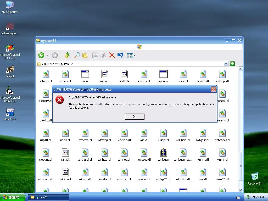Click the Forward arrow toolbar icon

tap(55, 55)
